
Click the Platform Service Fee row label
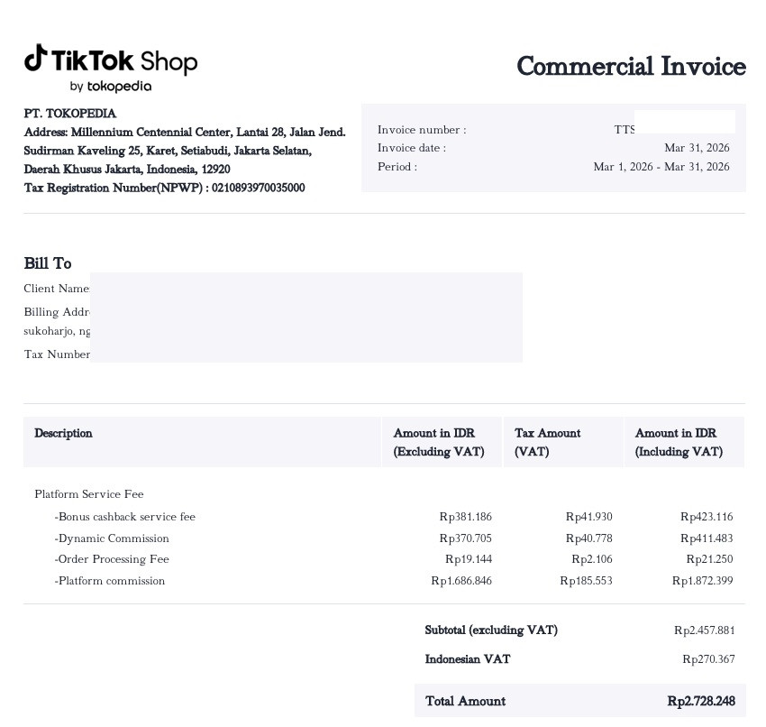(x=89, y=494)
